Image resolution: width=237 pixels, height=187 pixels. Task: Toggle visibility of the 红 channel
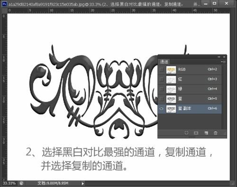162,79
